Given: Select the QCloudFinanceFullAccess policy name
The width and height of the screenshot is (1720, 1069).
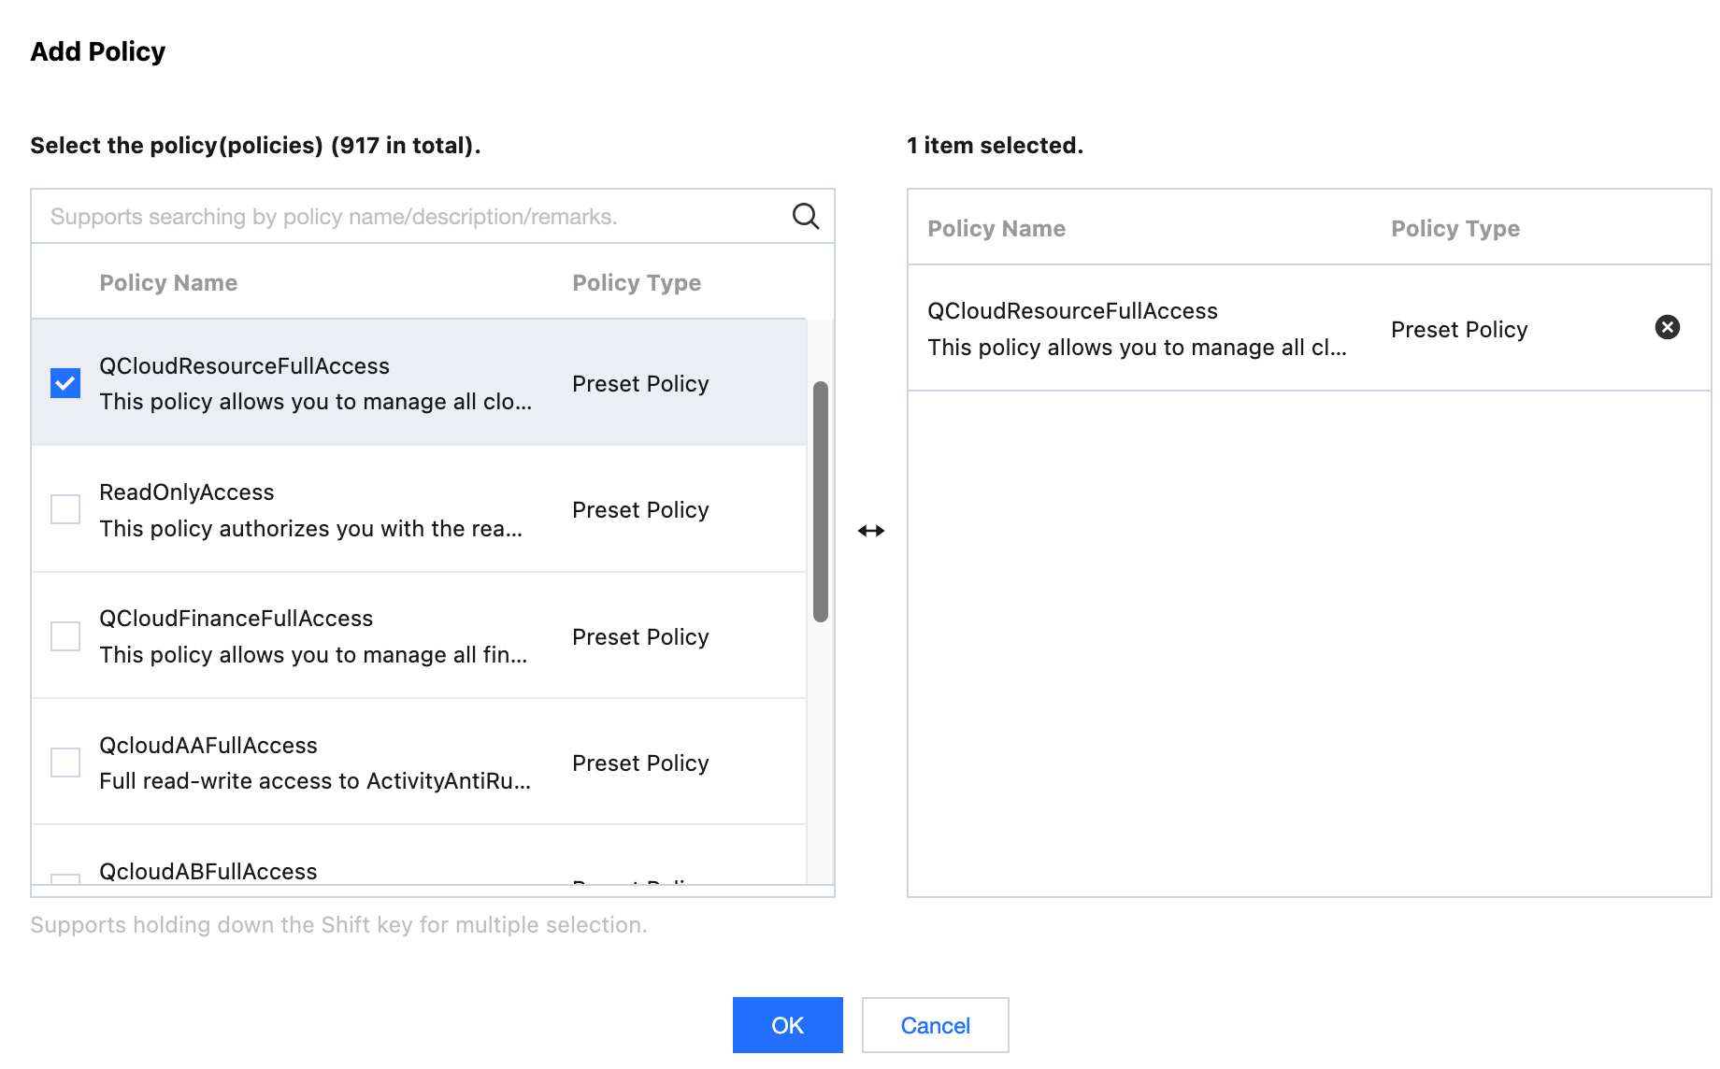Looking at the screenshot, I should [236, 619].
